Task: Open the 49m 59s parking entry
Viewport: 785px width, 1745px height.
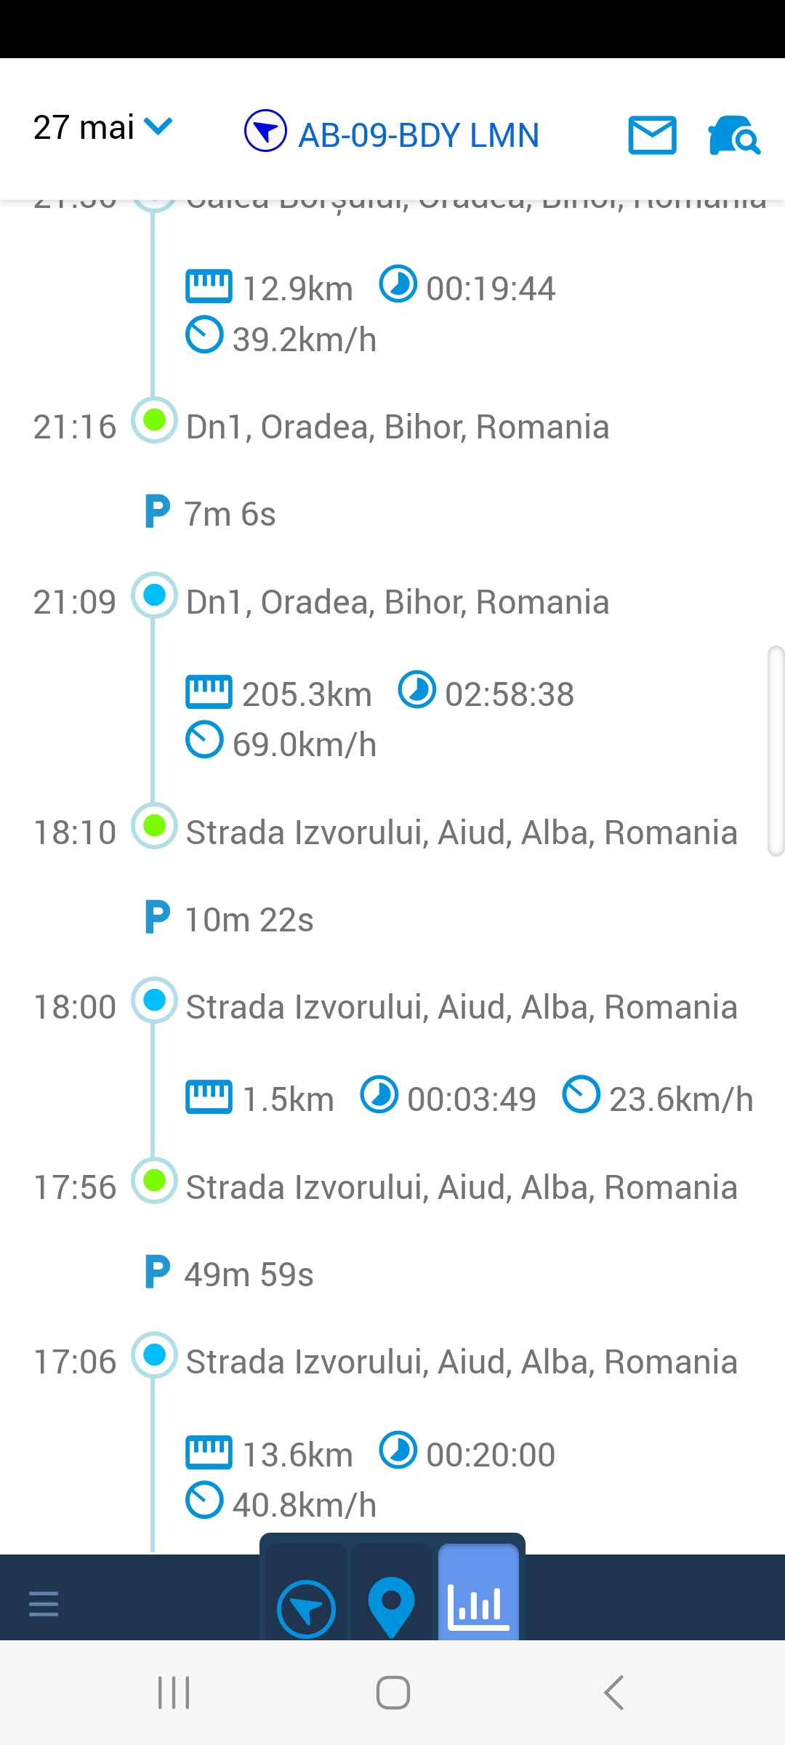Action: 230,1274
